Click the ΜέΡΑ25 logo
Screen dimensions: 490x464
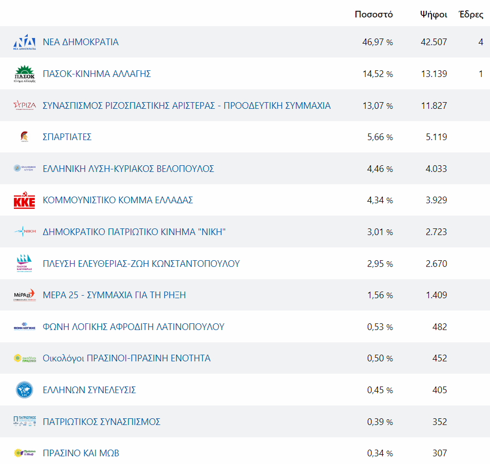(24, 295)
